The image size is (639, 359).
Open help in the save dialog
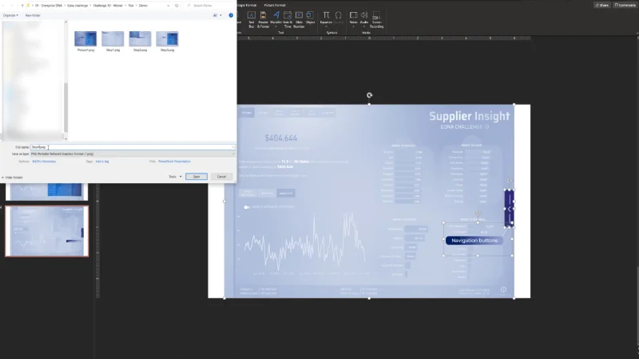pyautogui.click(x=231, y=15)
